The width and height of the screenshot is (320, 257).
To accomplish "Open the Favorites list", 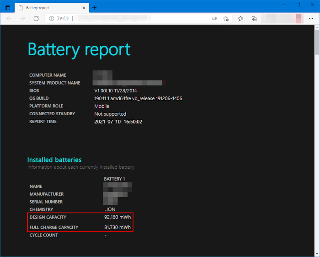I will pyautogui.click(x=241, y=18).
